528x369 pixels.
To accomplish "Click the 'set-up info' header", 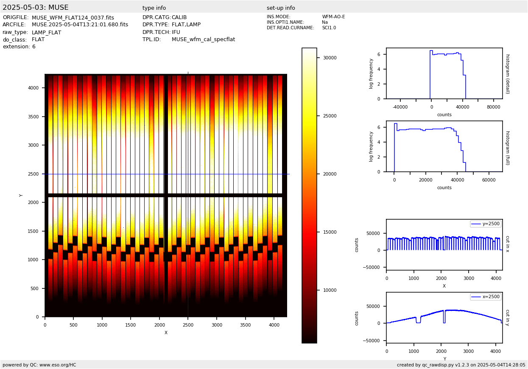I will point(281,8).
